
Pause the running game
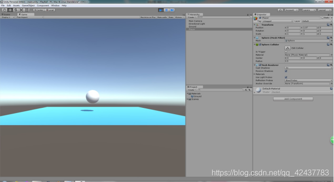(x=167, y=10)
